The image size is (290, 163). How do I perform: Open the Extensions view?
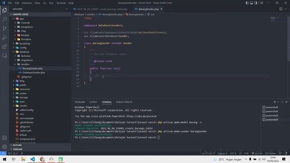tap(5, 46)
